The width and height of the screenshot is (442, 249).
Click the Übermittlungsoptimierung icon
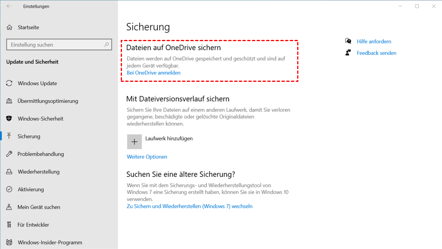pos(9,101)
